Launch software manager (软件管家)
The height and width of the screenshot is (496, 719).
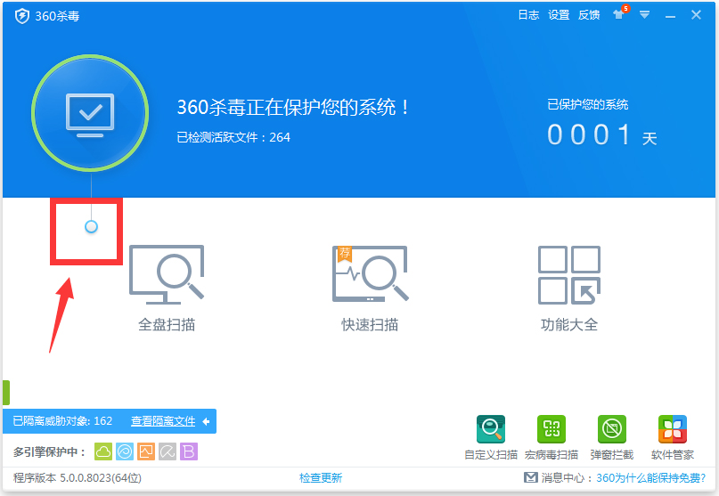tap(672, 437)
